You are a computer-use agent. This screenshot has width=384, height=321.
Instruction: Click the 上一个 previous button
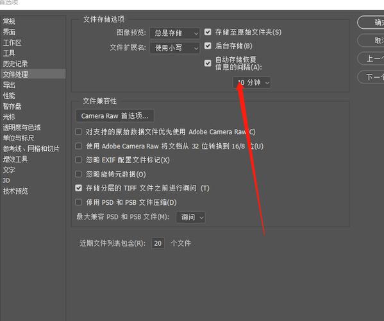pyautogui.click(x=371, y=58)
